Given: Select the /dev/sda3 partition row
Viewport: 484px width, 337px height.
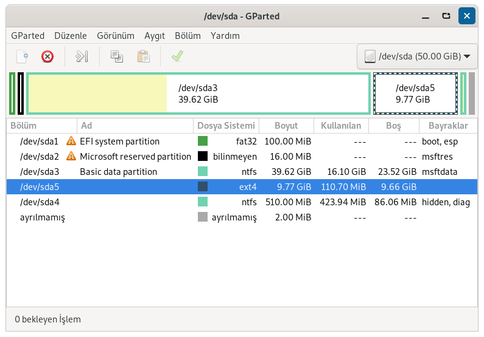Looking at the screenshot, I should tap(242, 171).
